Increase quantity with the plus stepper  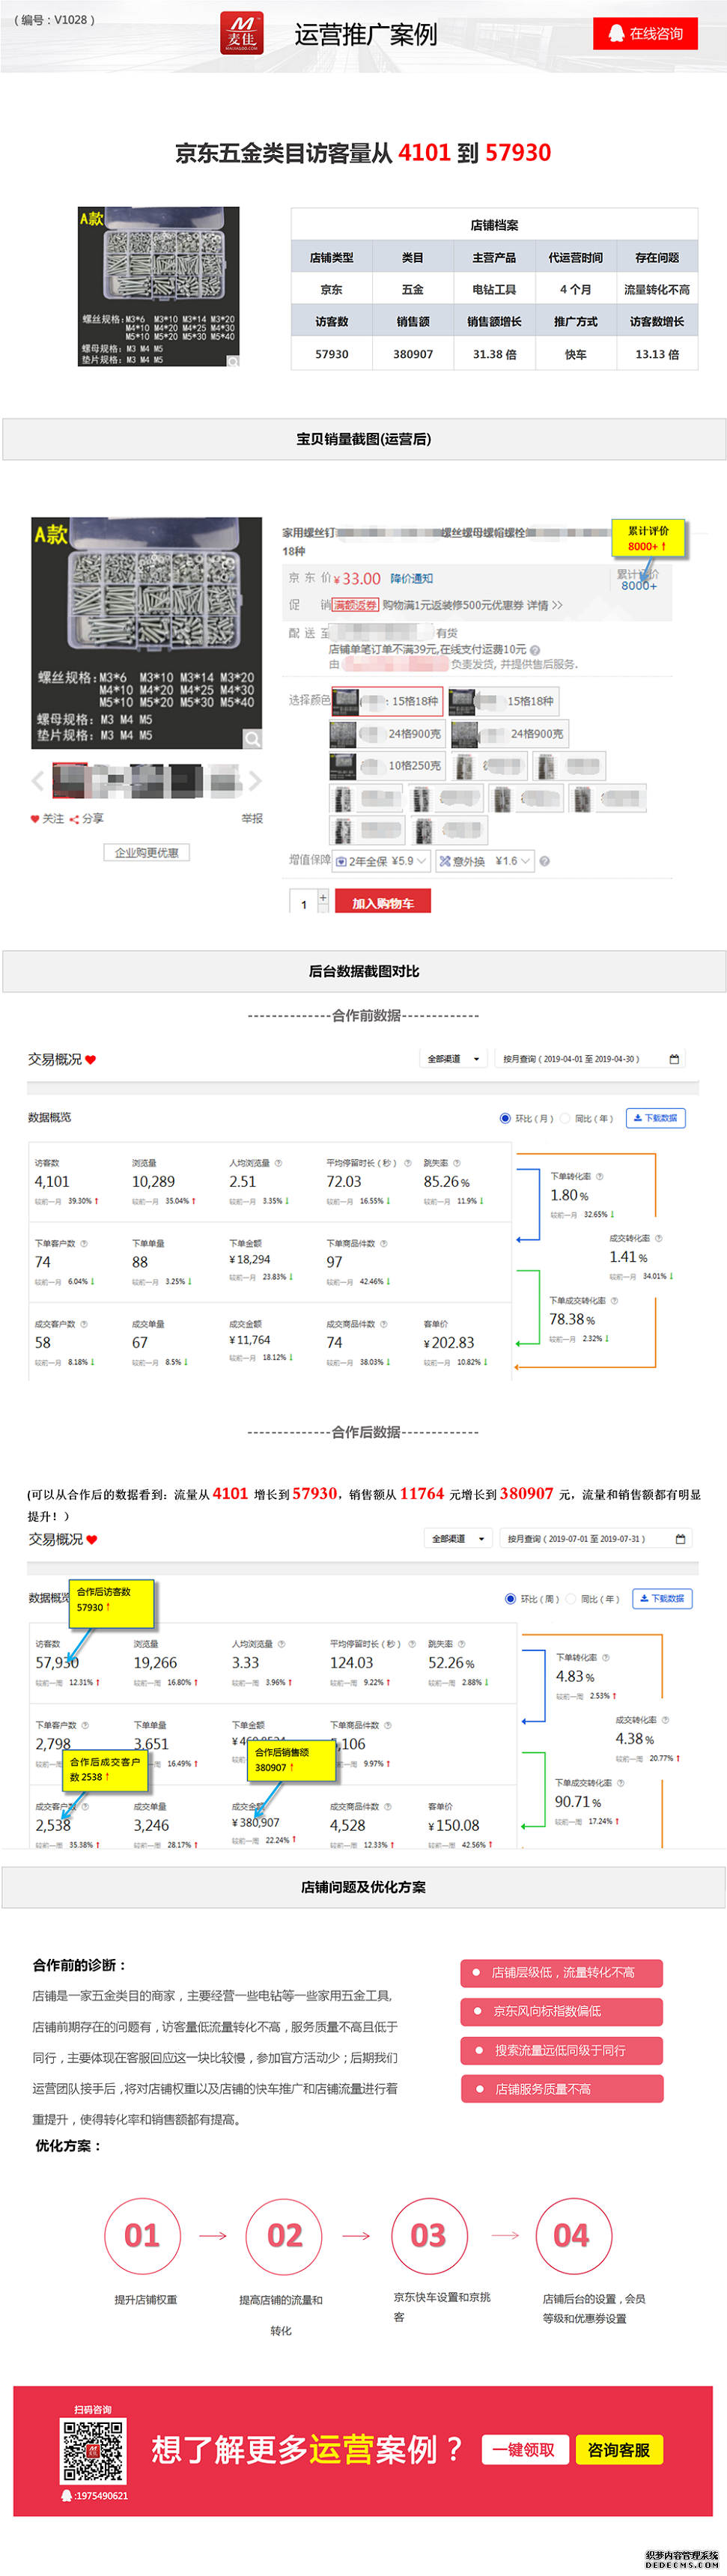click(x=323, y=897)
